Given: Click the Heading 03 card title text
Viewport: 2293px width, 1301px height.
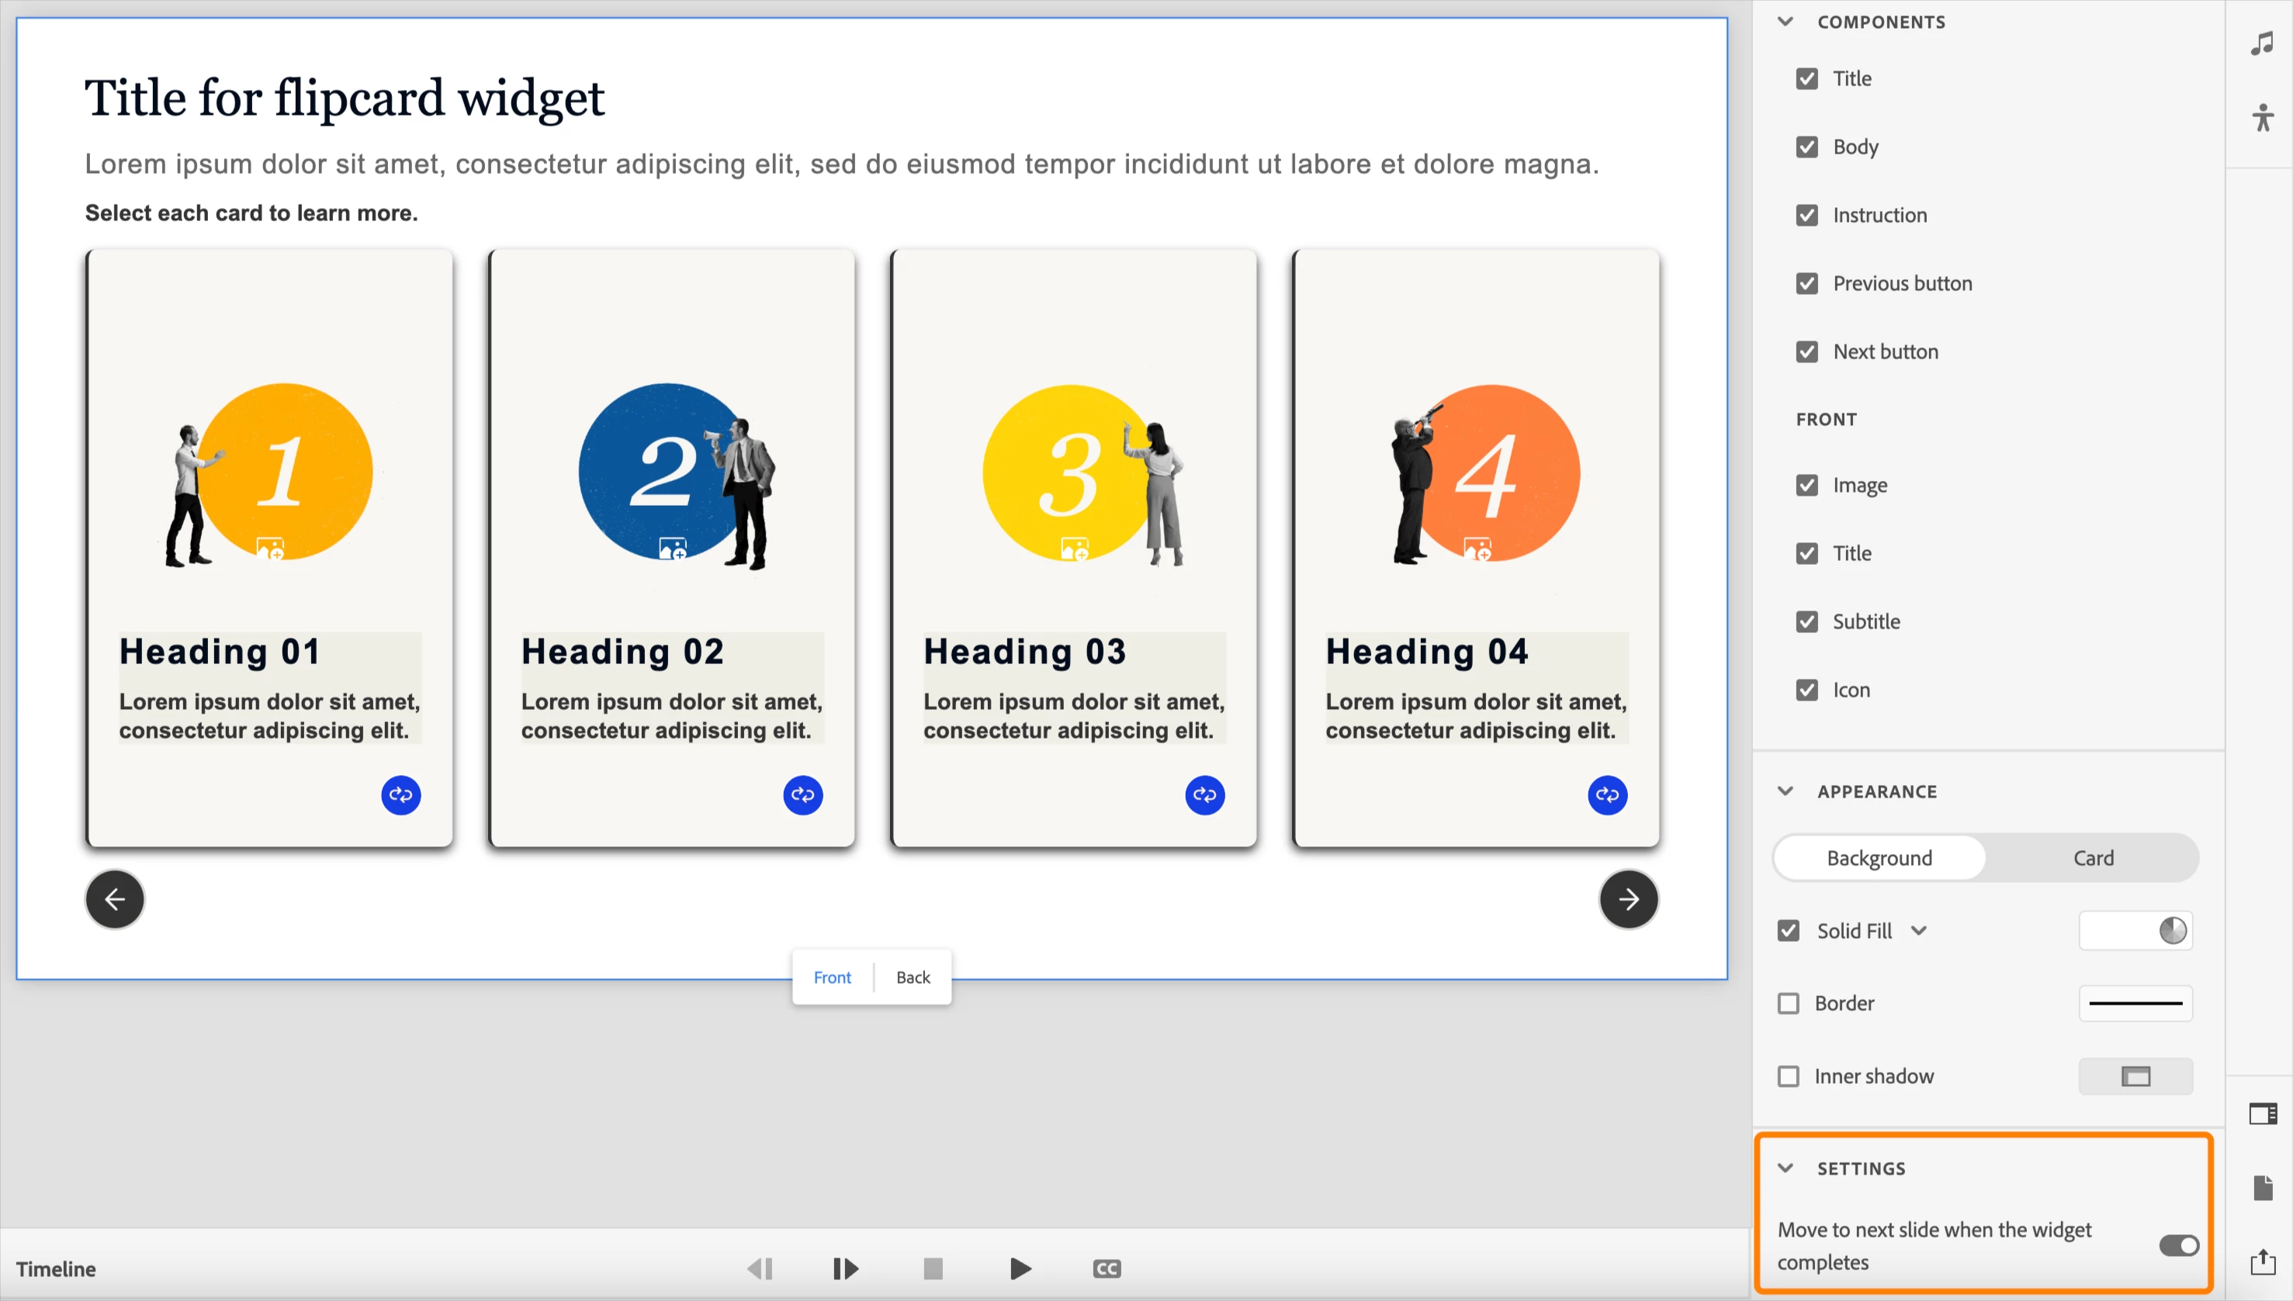Looking at the screenshot, I should (x=1024, y=652).
